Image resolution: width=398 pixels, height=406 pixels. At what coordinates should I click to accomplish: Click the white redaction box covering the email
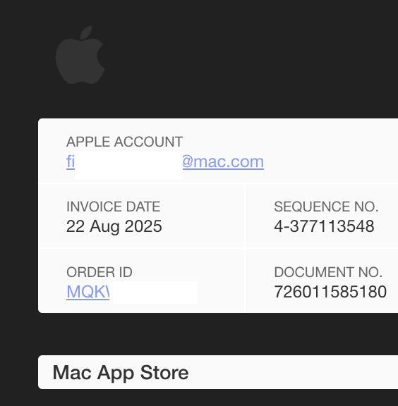[128, 166]
